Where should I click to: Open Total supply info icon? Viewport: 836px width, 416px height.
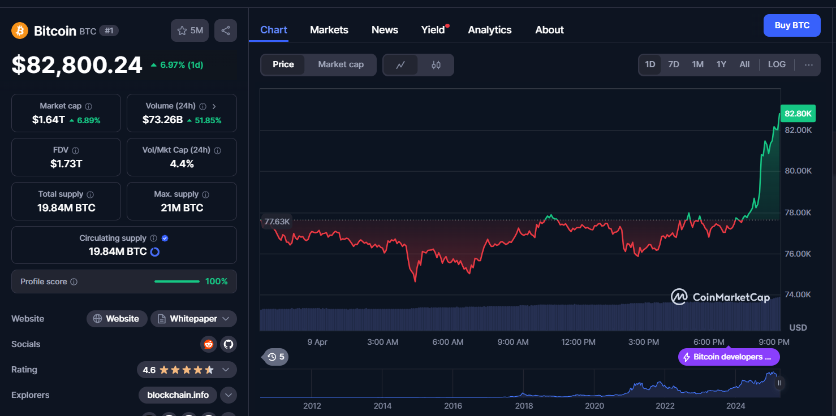[x=91, y=194]
